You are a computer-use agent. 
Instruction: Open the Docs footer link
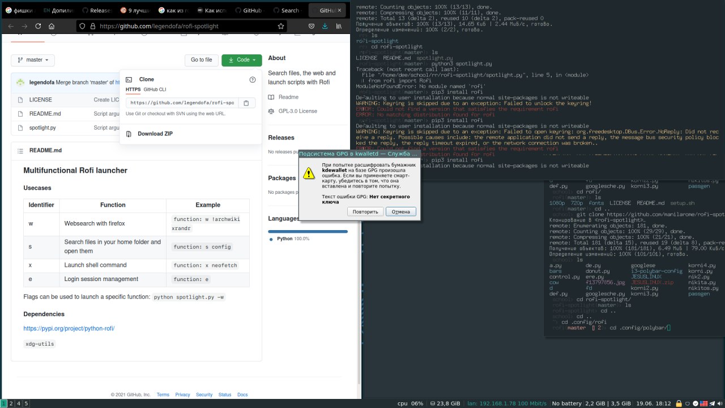pos(242,394)
